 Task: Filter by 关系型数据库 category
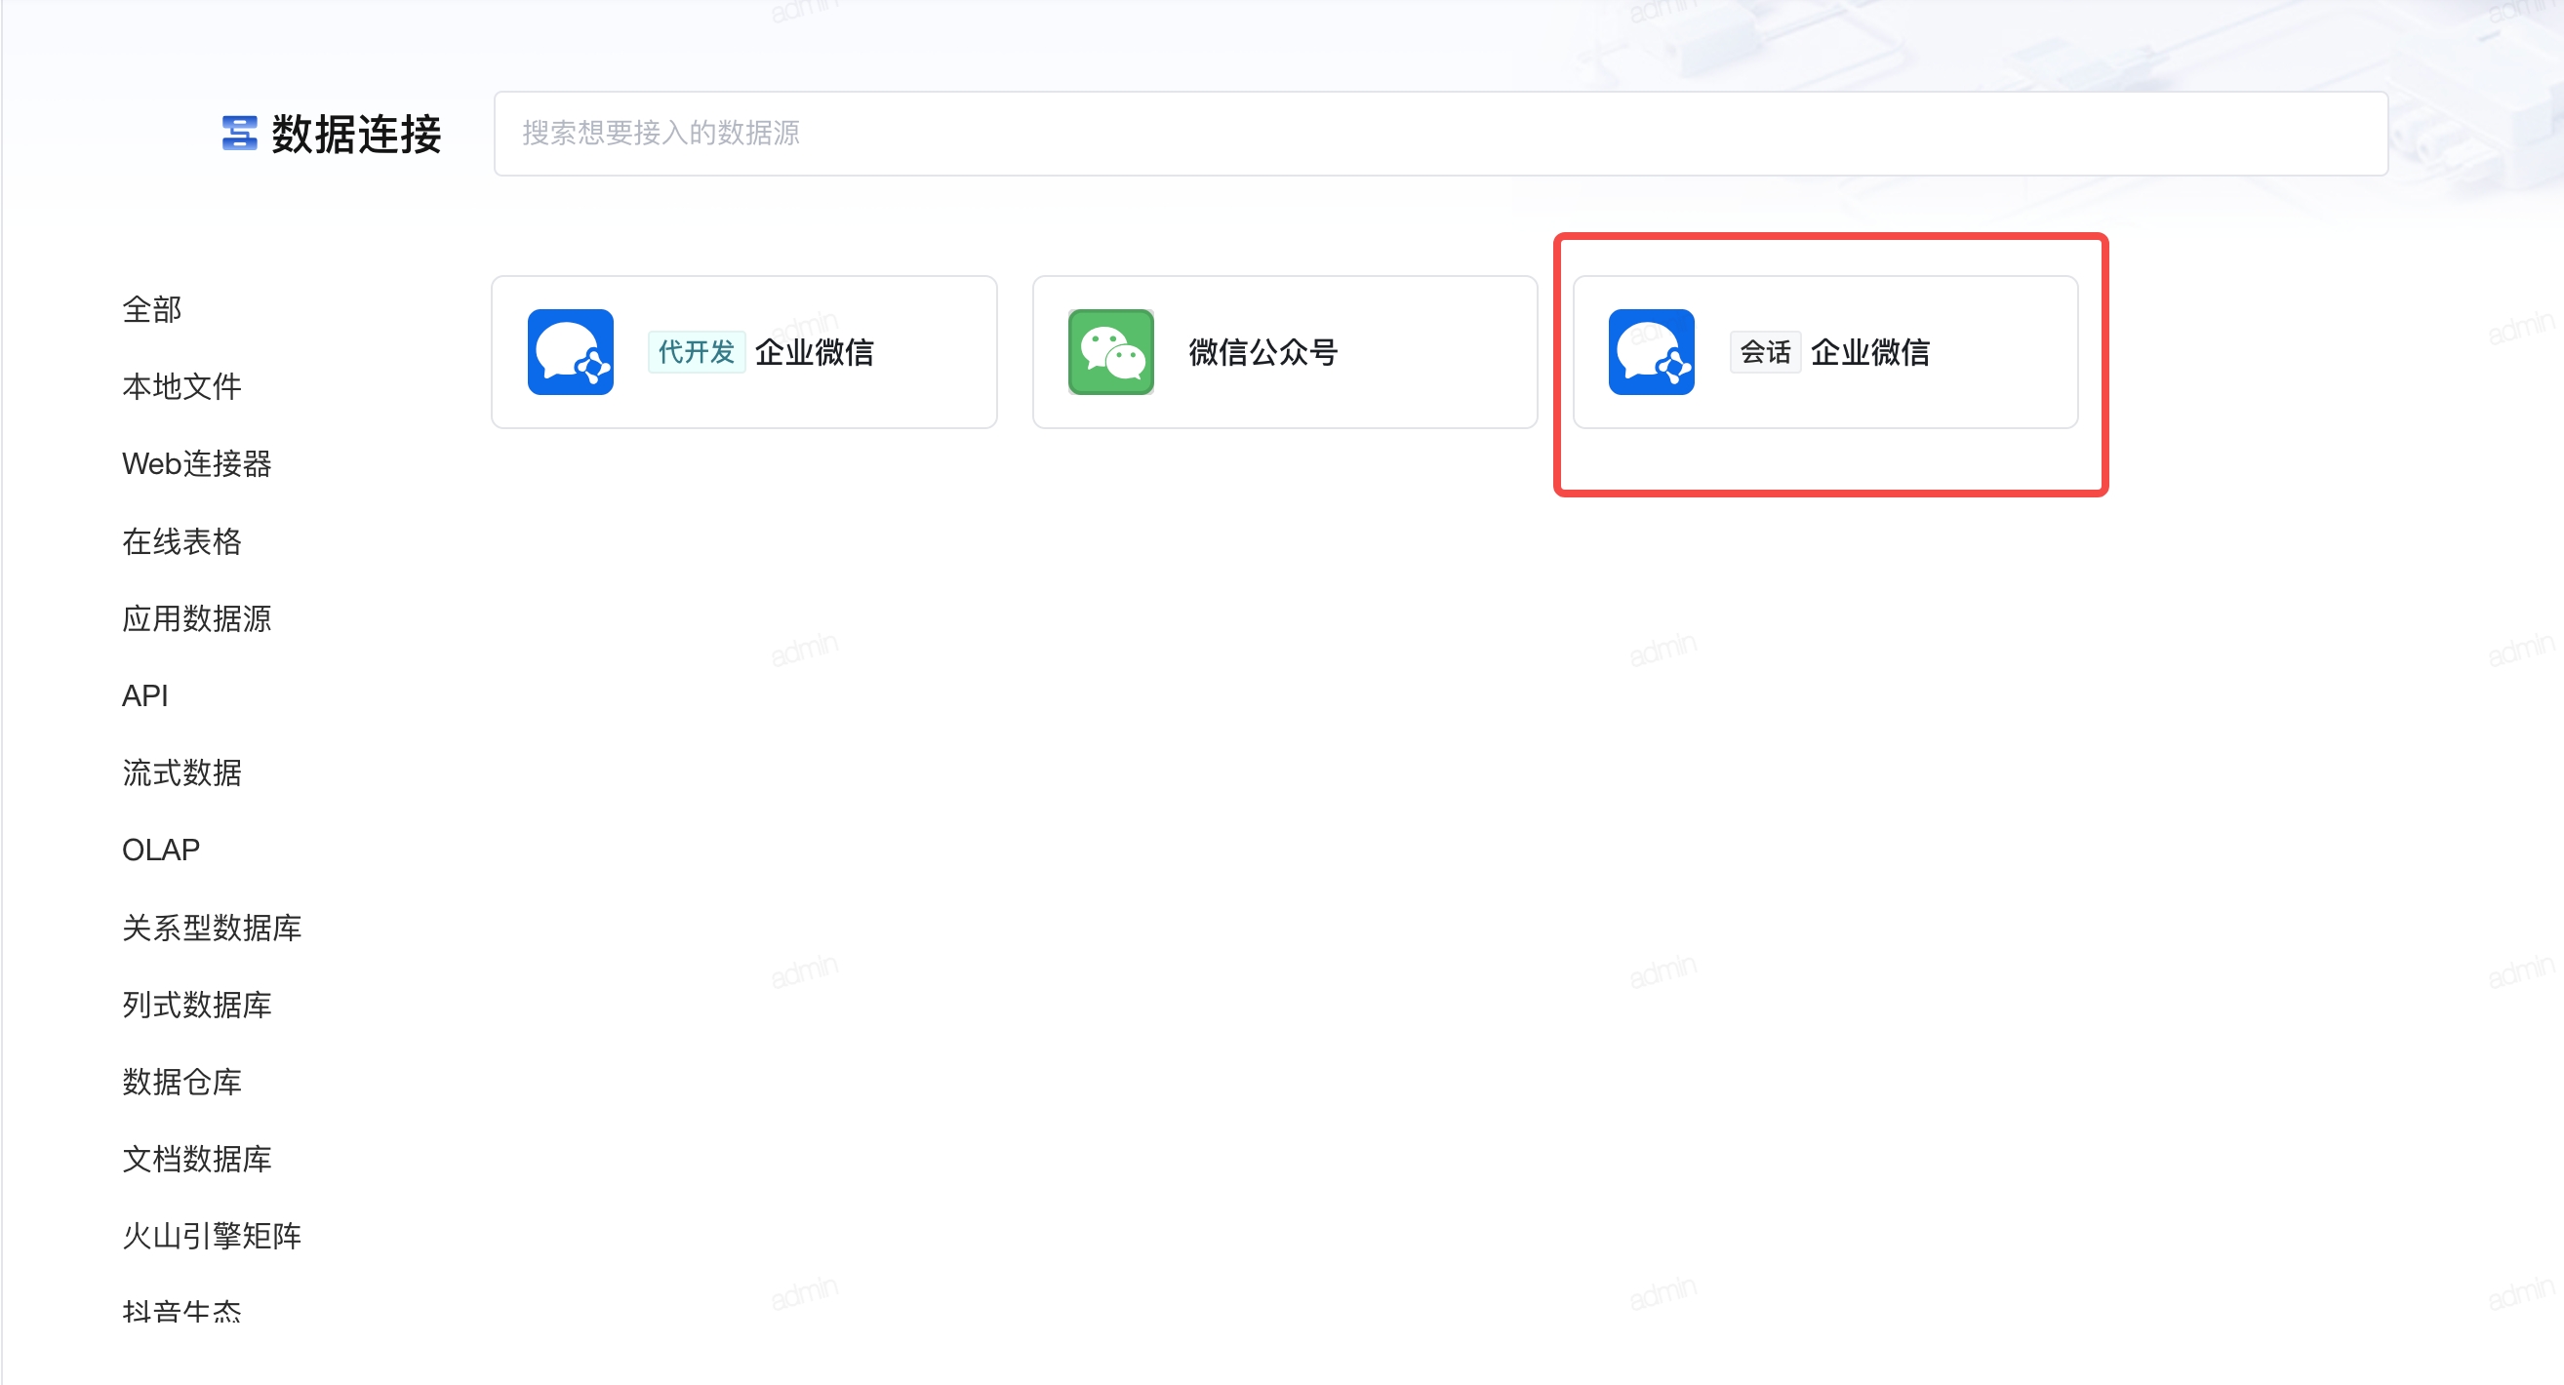click(x=211, y=928)
